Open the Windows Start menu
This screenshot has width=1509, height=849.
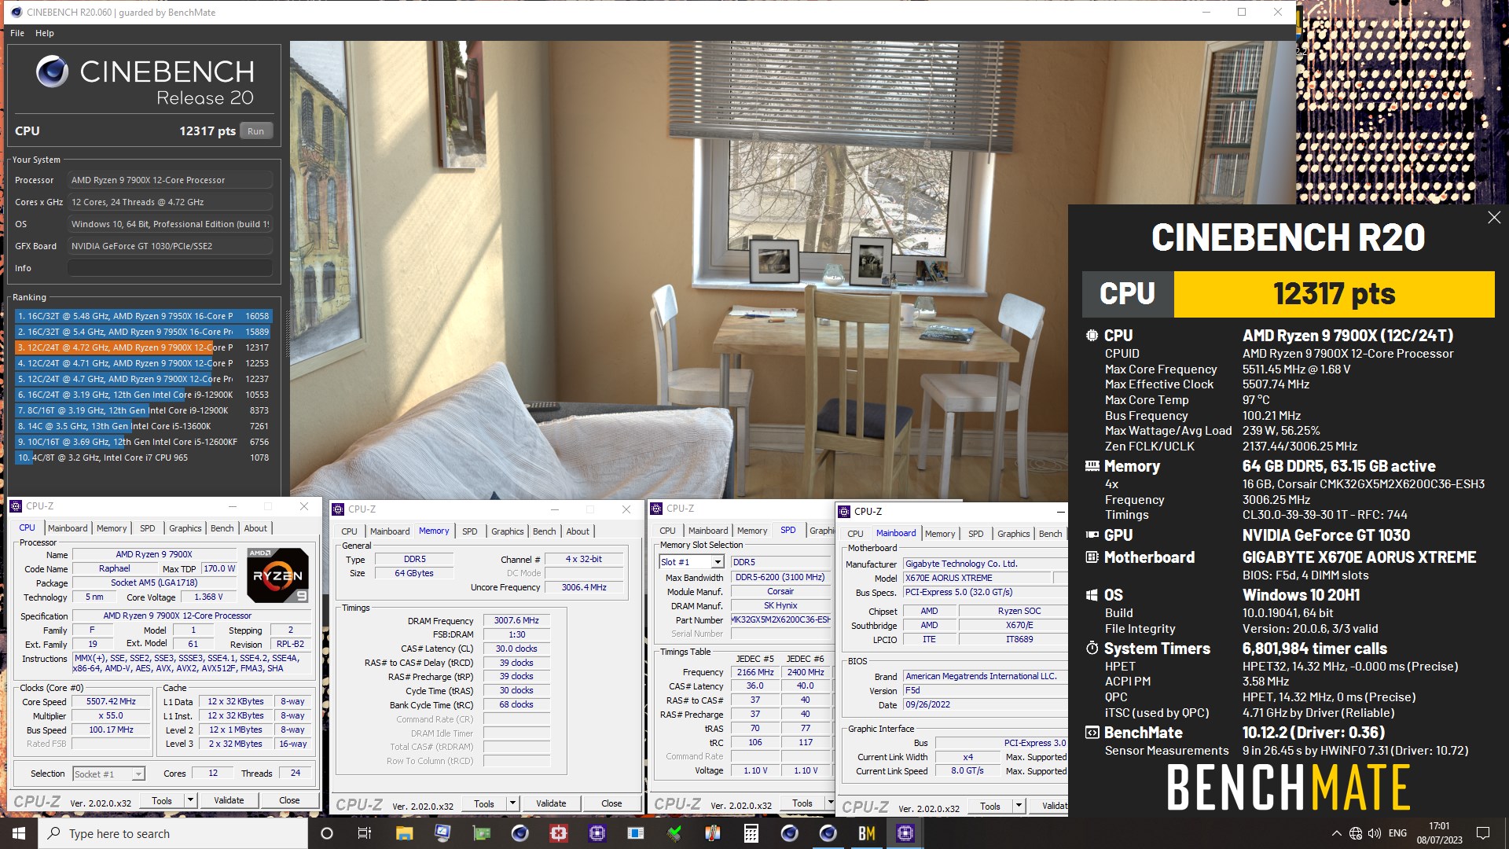(19, 833)
